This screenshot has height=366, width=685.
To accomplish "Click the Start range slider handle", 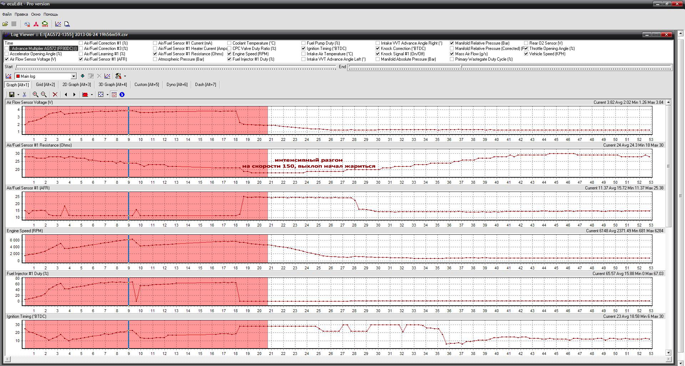I will coord(16,67).
